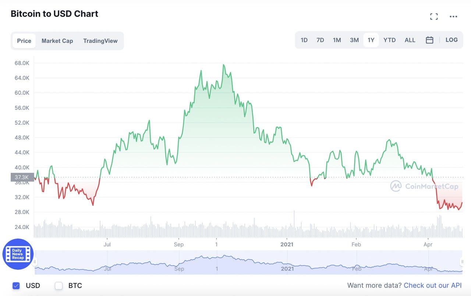Screen dimensions: 471x296
Task: Select the Price tab
Action: point(24,41)
